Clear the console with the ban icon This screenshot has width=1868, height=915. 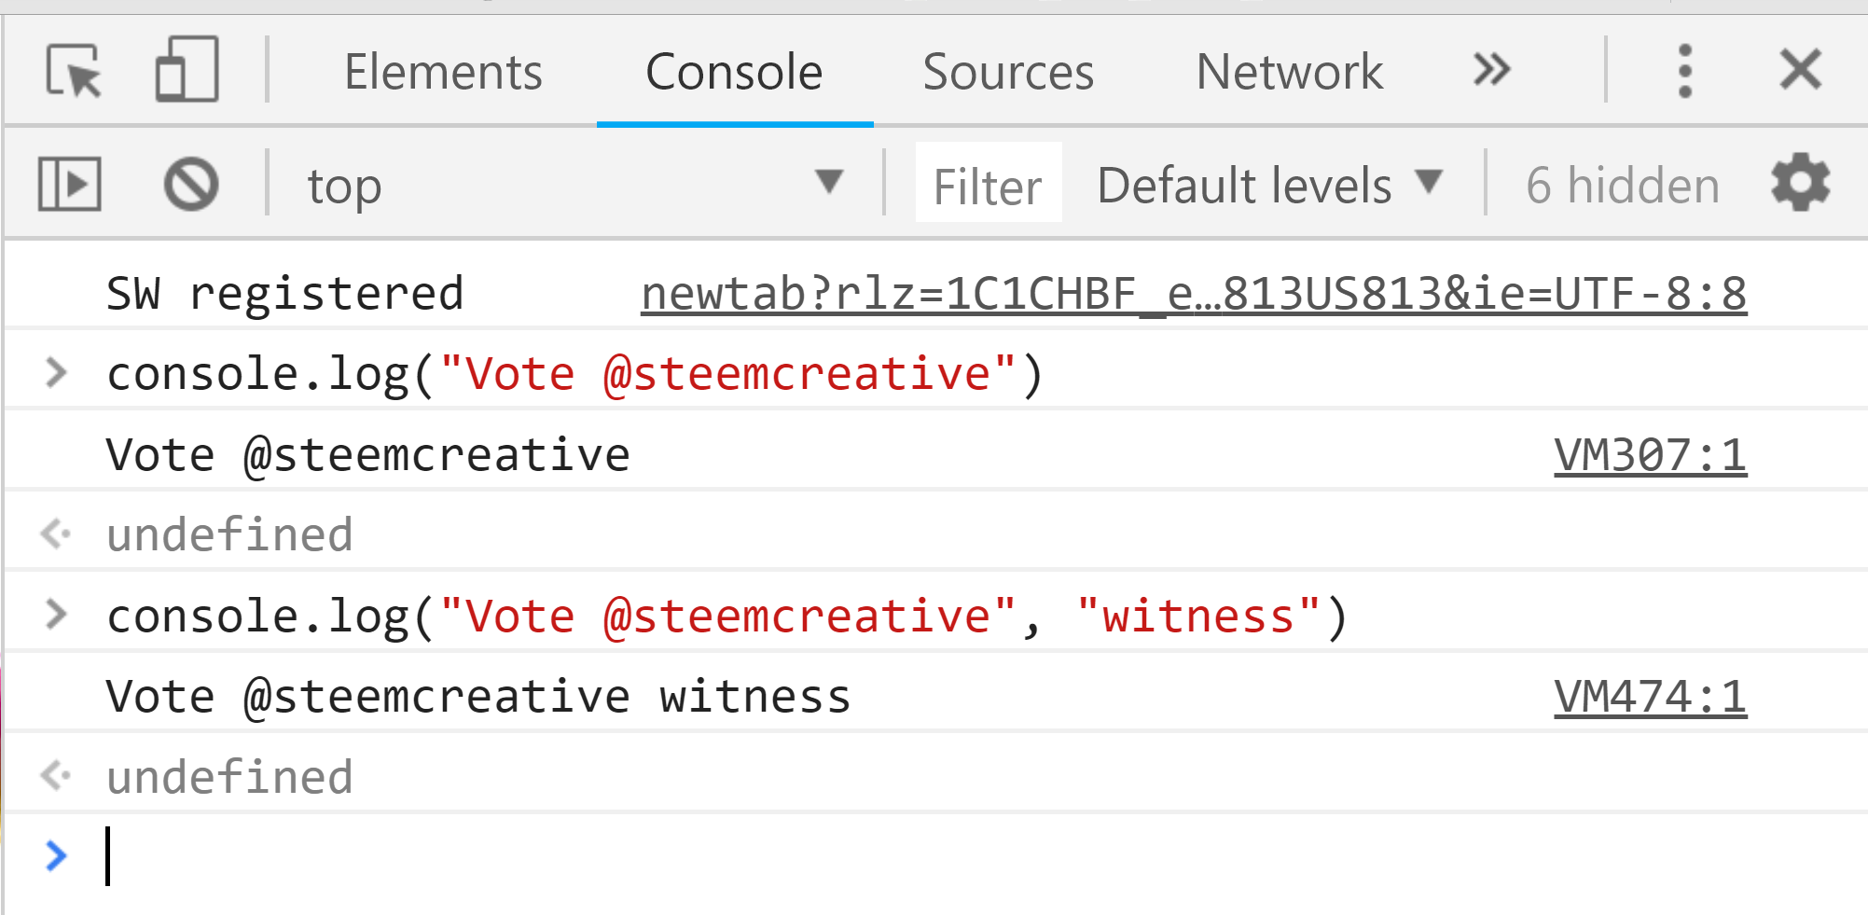click(x=191, y=184)
